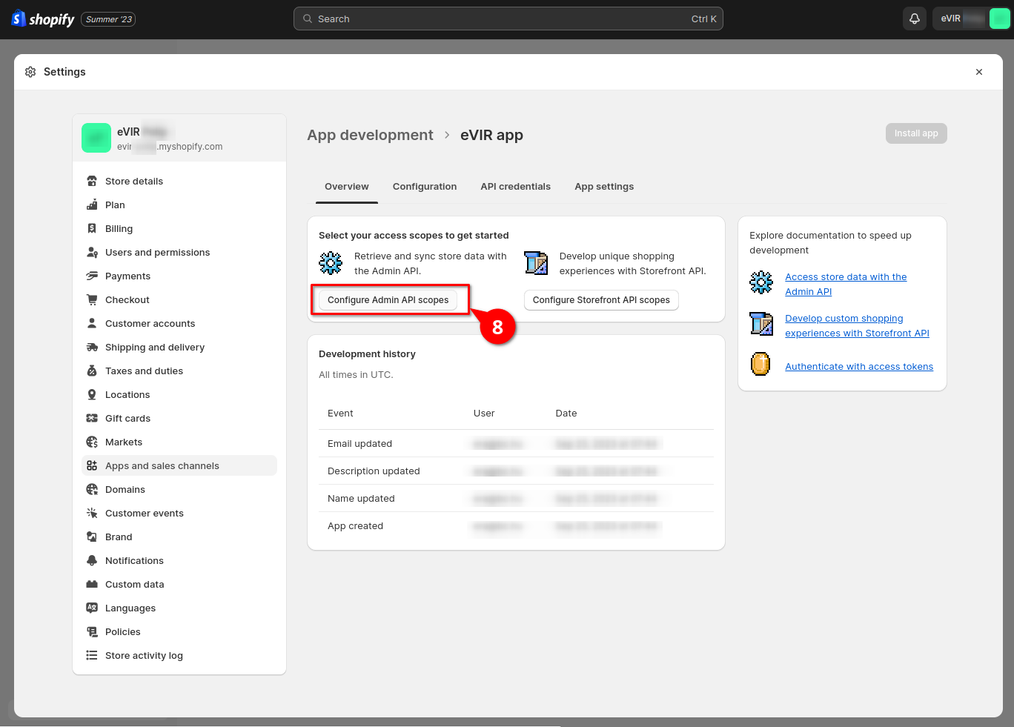This screenshot has width=1014, height=727.
Task: Go back to App development breadcrumb
Action: point(370,135)
